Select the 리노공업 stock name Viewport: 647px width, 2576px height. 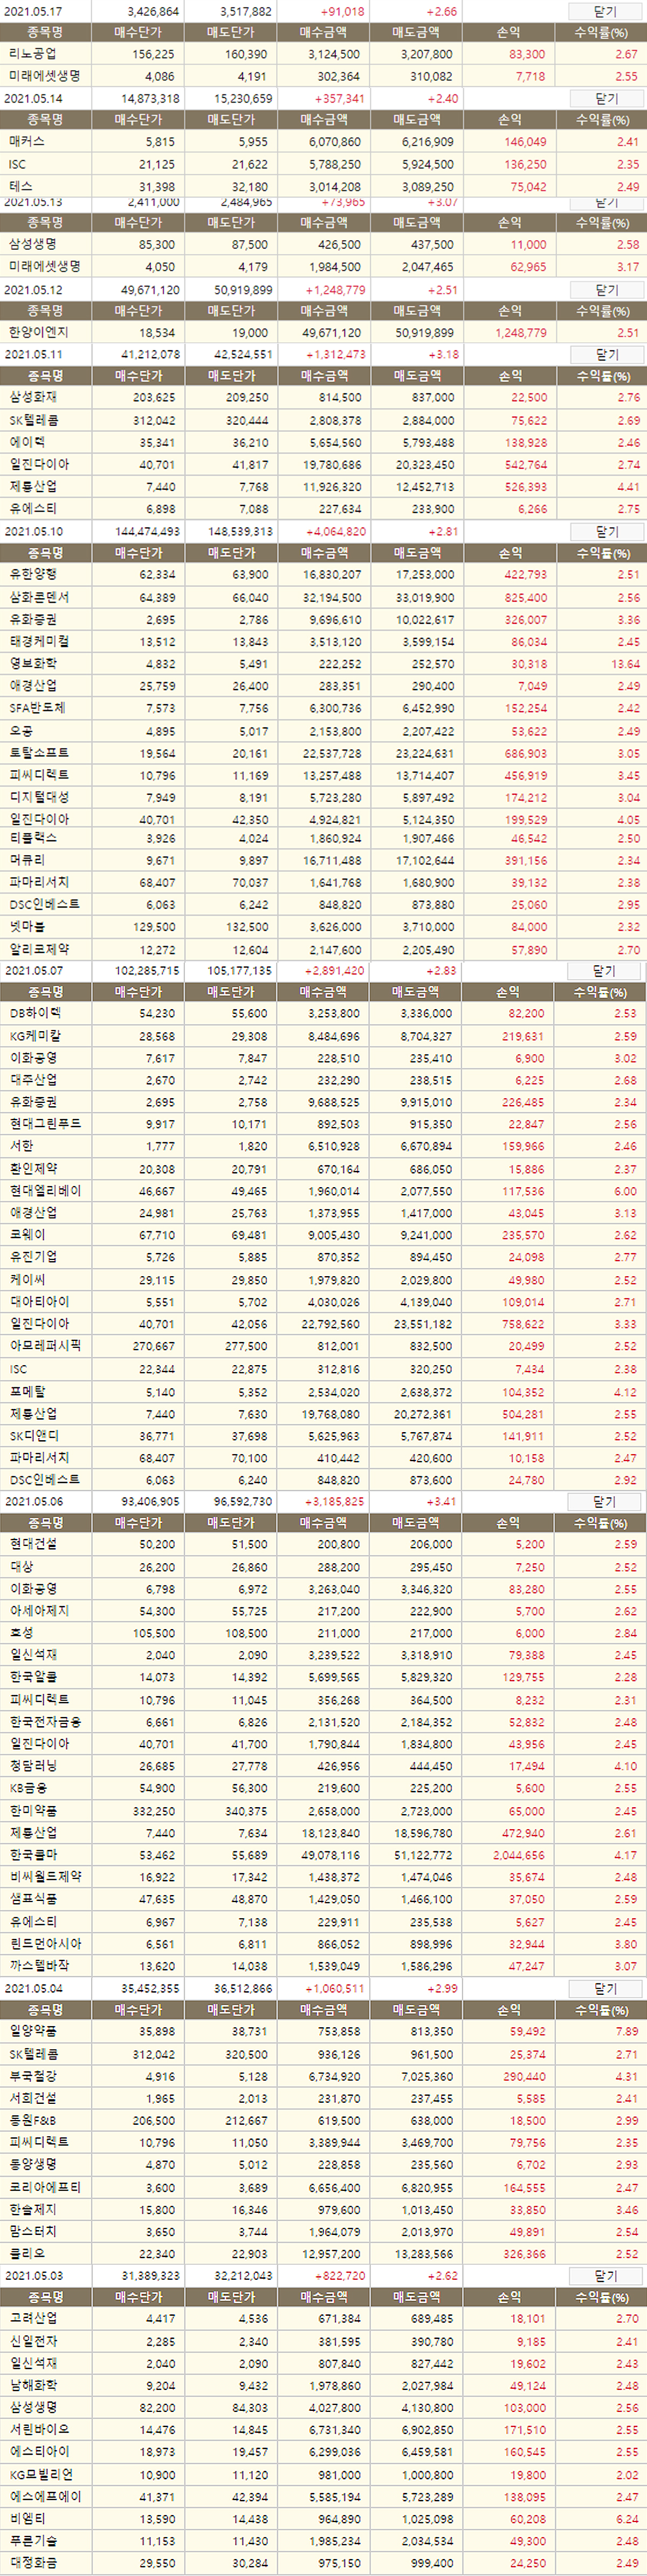coord(32,54)
